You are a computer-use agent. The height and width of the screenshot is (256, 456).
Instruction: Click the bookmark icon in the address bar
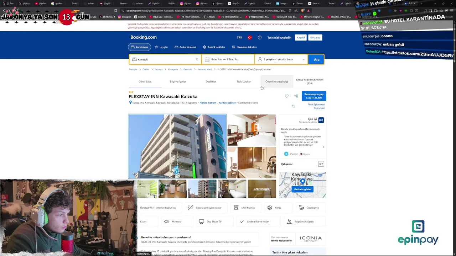pyautogui.click(x=116, y=11)
